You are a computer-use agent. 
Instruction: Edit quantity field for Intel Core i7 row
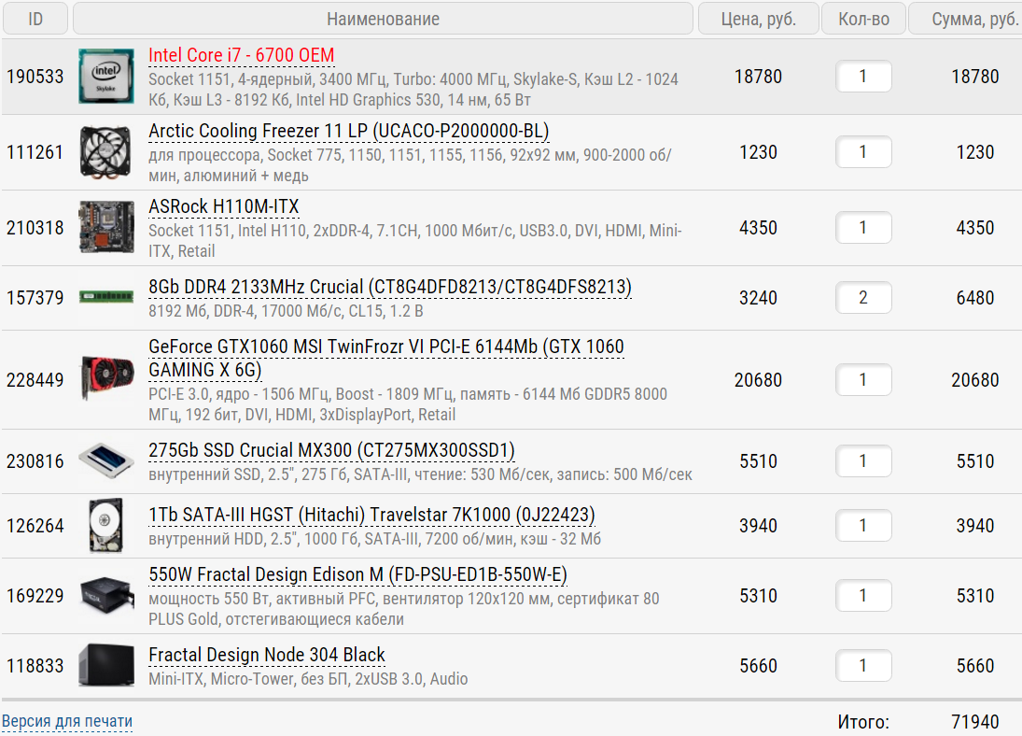pyautogui.click(x=863, y=77)
